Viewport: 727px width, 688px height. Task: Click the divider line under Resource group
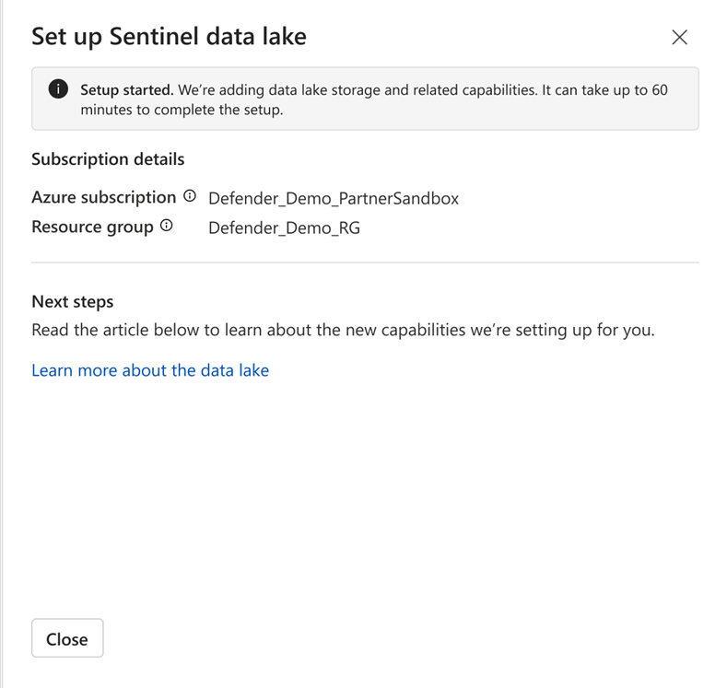365,262
